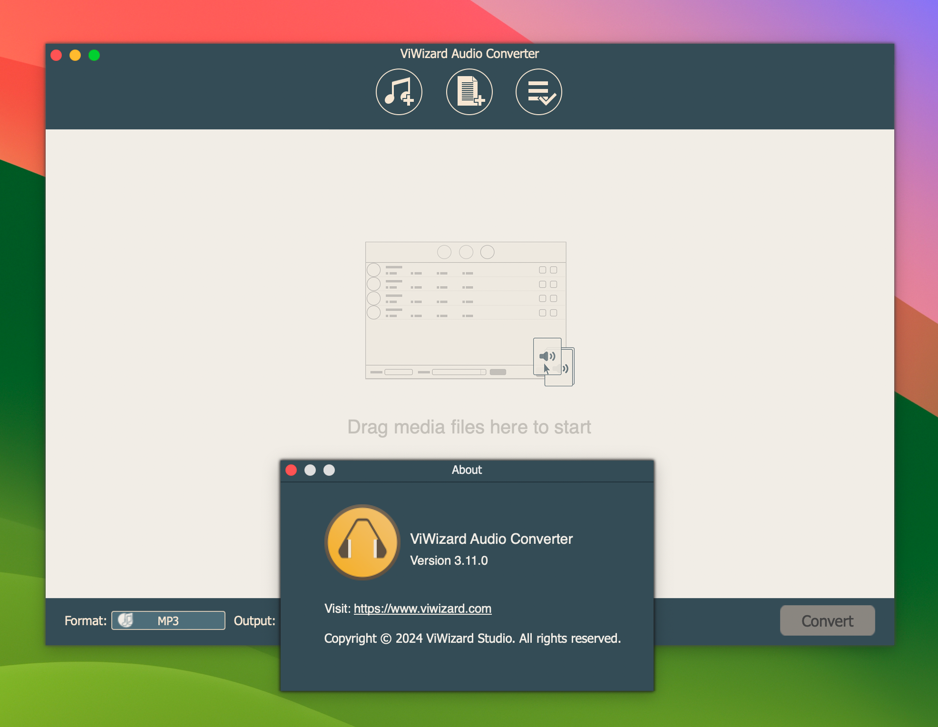938x727 pixels.
Task: Click the Version 3.11.0 text
Action: (449, 560)
